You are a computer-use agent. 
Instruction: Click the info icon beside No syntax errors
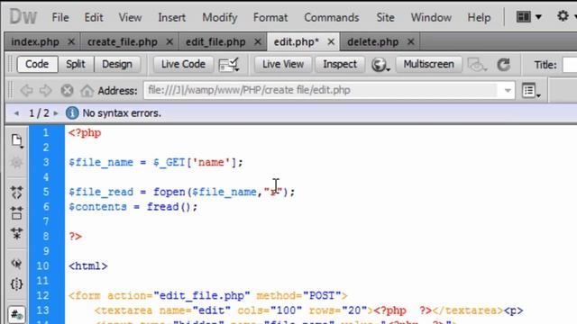pyautogui.click(x=72, y=113)
